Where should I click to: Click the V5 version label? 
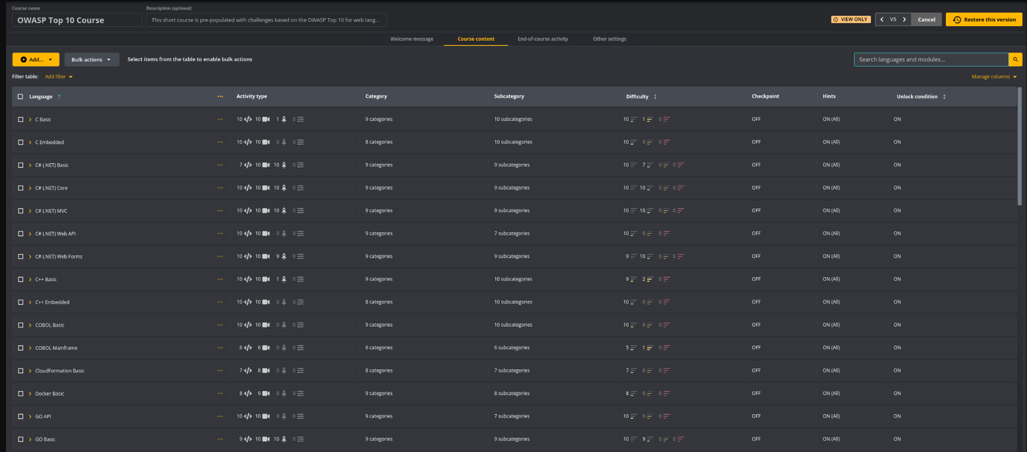(893, 20)
